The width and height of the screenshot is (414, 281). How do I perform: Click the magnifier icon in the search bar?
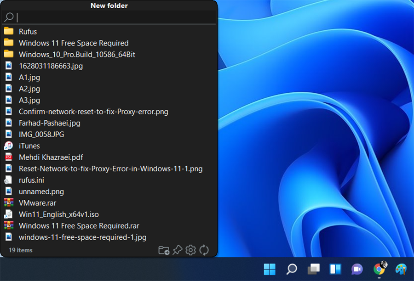point(9,17)
